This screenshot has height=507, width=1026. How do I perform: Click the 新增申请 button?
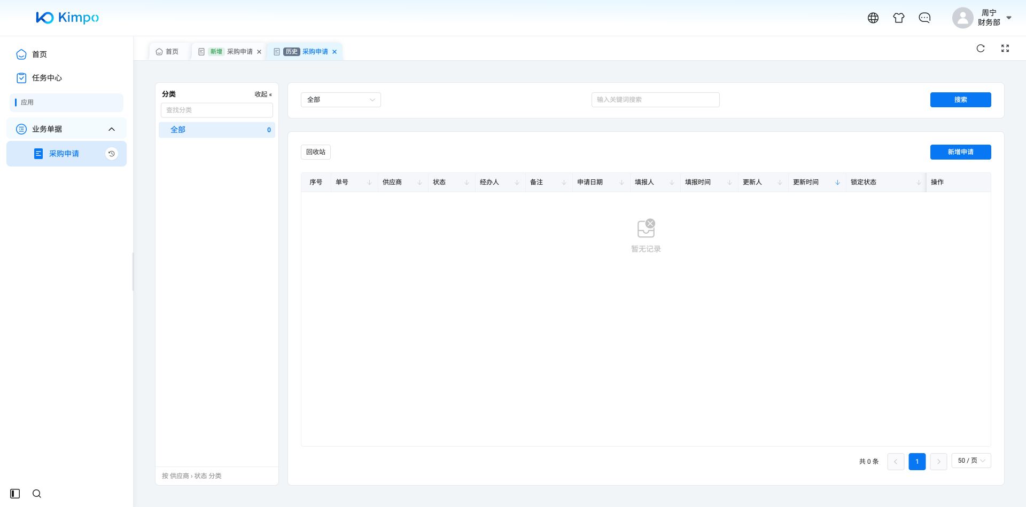point(960,152)
